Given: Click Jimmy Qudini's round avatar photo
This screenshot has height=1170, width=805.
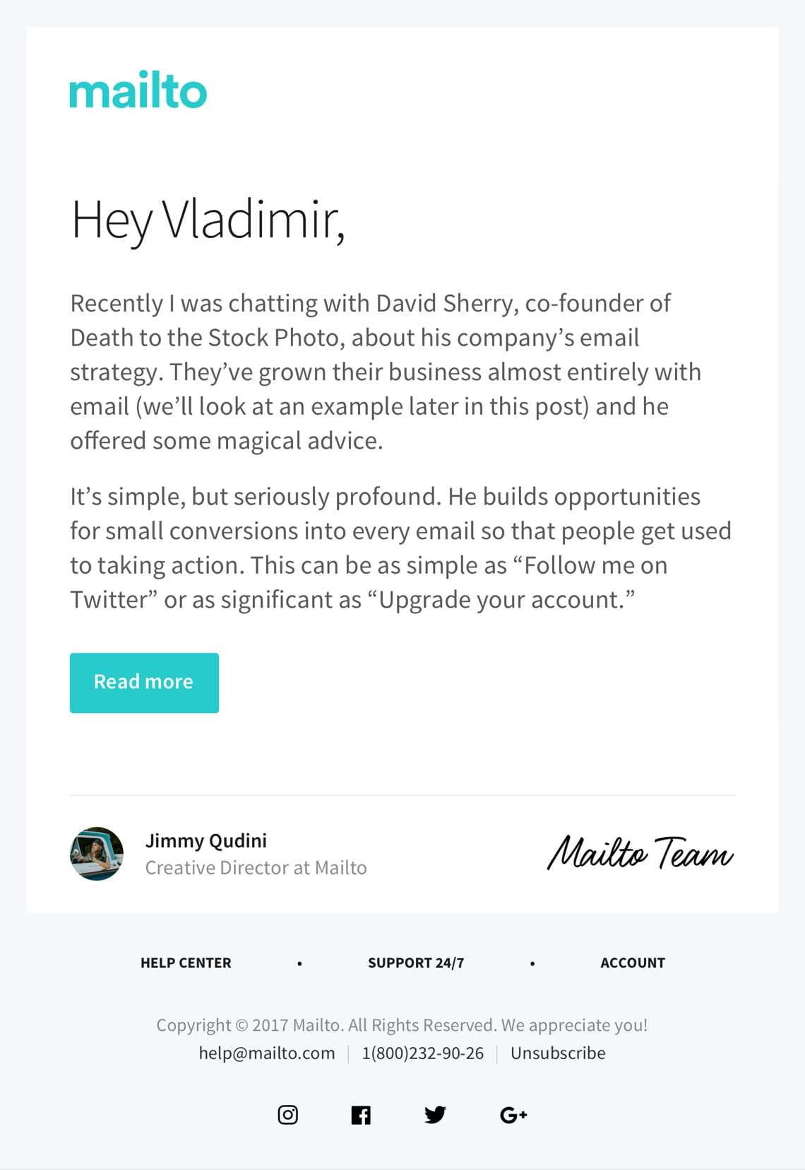Looking at the screenshot, I should tap(97, 853).
